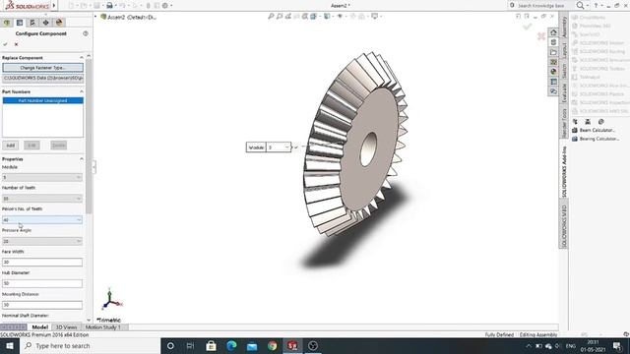Open Configure Component help icon

click(86, 33)
